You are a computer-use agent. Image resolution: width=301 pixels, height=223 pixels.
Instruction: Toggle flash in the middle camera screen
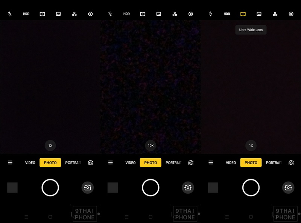pos(110,14)
